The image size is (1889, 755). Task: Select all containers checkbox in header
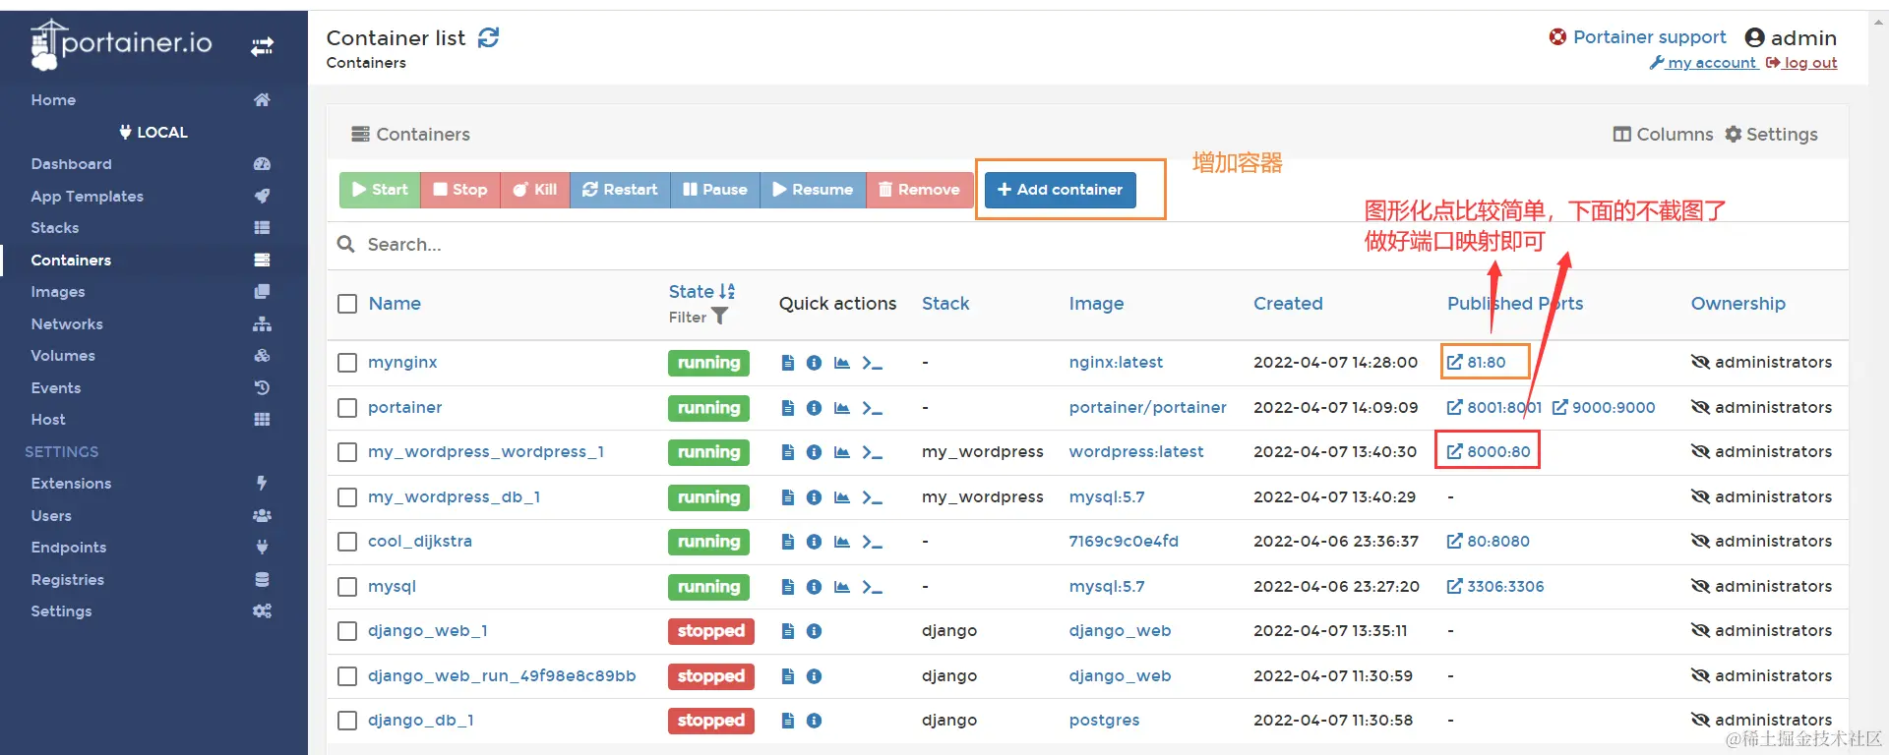[347, 304]
